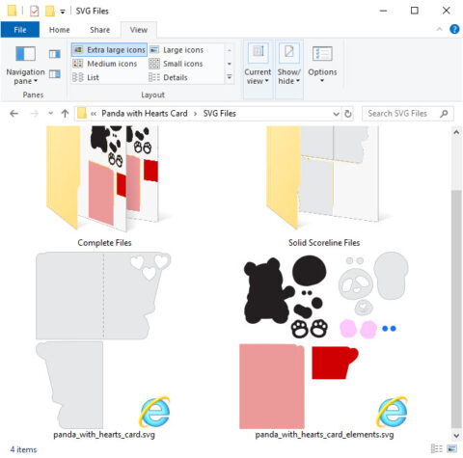Screen dimensions: 463x458
Task: Click the scrollbar up arrow
Action: pos(456,132)
